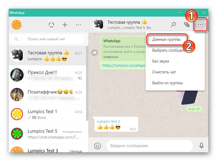Image resolution: width=217 pixels, height=161 pixels.
Task: Open the Status circle icon
Action: pos(51,25)
